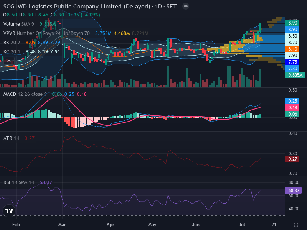Screen dimensions: 307x230
Task: Click the orange 8.10 price axis label
Action: tap(292, 49)
